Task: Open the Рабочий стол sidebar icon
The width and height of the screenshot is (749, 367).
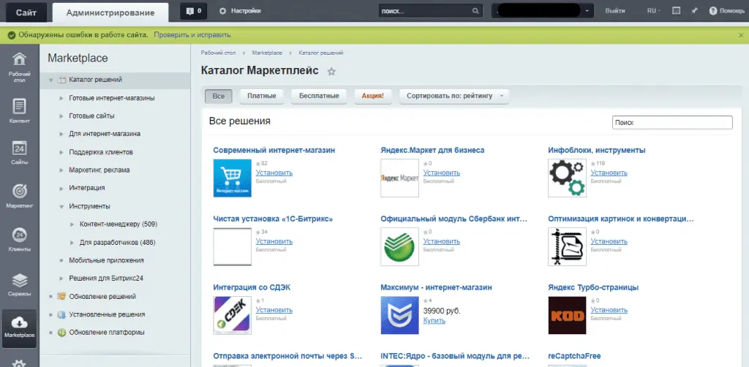Action: (19, 67)
